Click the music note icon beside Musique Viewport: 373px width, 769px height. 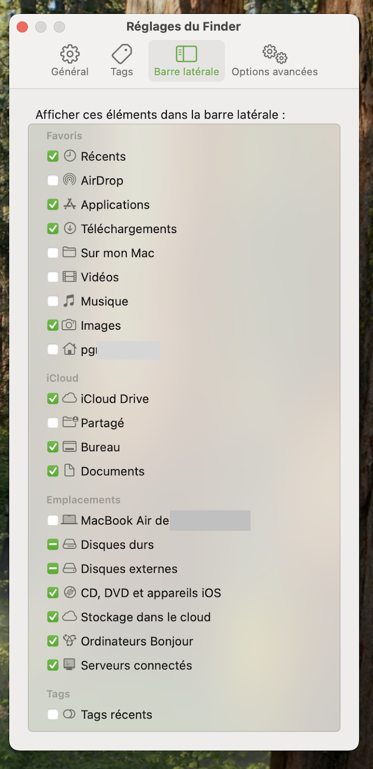pos(70,301)
